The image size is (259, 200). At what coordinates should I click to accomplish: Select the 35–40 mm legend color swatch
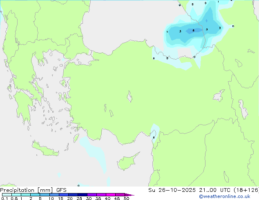click(x=101, y=195)
